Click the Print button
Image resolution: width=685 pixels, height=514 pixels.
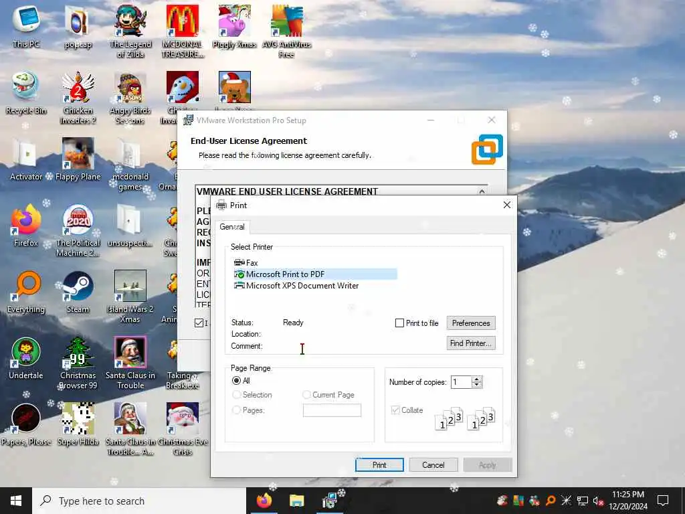[379, 464]
